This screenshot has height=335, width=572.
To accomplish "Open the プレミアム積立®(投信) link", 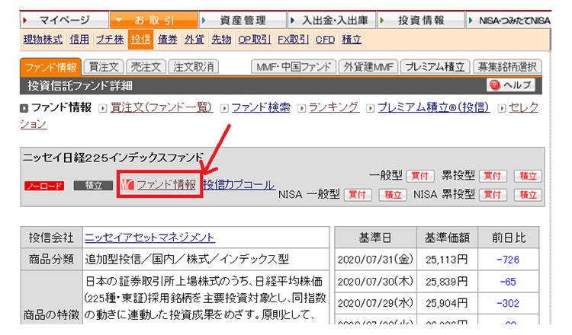I will click(433, 107).
